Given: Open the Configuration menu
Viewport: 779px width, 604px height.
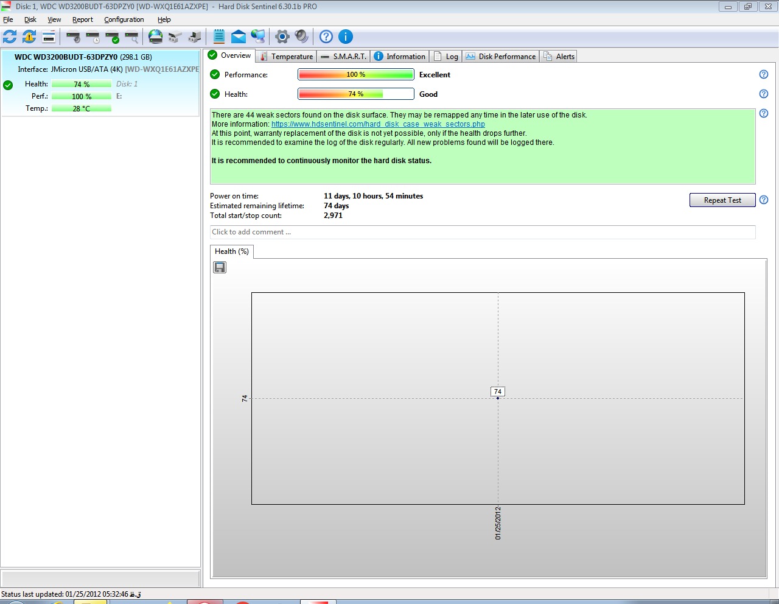Looking at the screenshot, I should coord(124,19).
